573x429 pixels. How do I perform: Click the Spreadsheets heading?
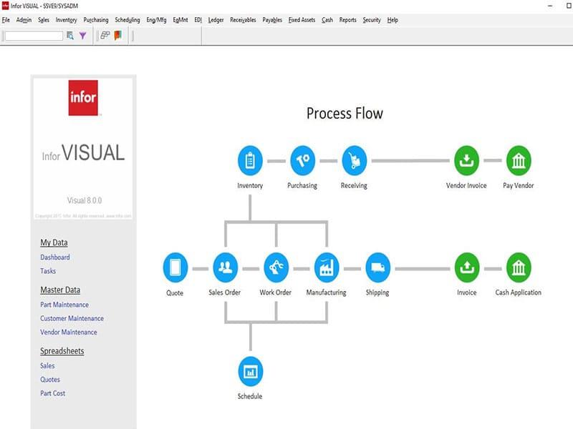click(62, 351)
